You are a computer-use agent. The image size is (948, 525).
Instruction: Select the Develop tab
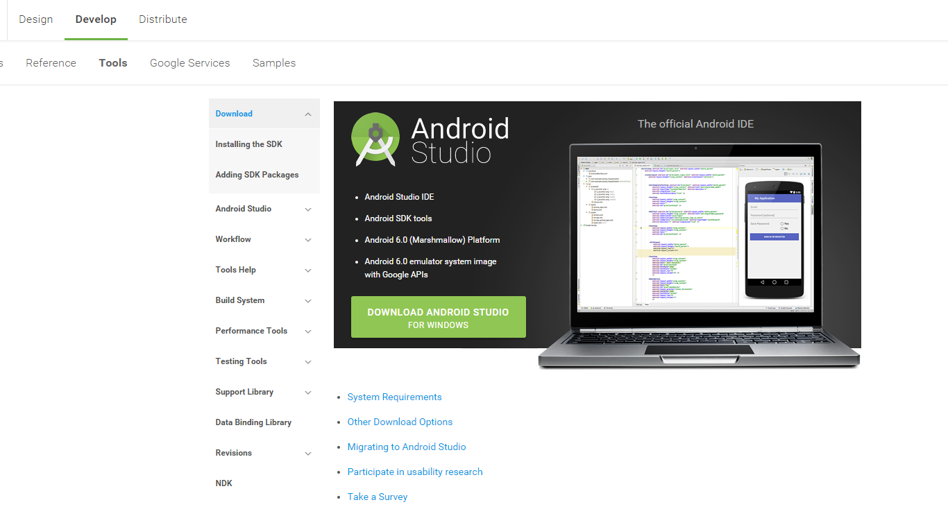pyautogui.click(x=96, y=19)
